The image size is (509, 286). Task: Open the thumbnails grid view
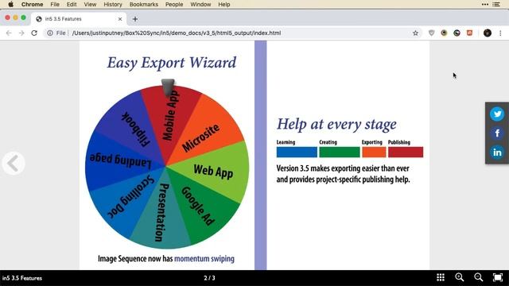tap(441, 277)
